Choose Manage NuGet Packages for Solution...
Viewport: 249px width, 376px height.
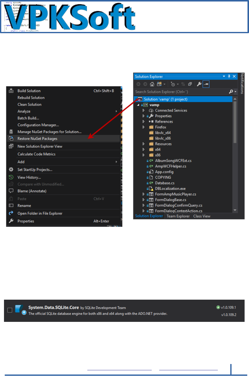pos(64,132)
